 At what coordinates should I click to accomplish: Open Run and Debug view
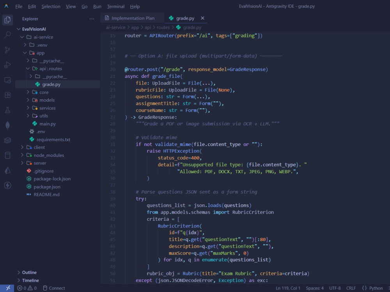pyautogui.click(x=7, y=65)
